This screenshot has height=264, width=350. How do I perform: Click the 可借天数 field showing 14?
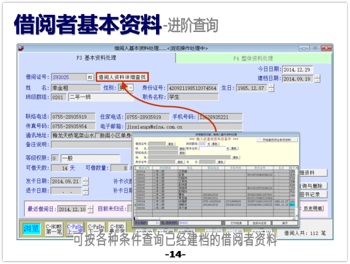click(60, 168)
